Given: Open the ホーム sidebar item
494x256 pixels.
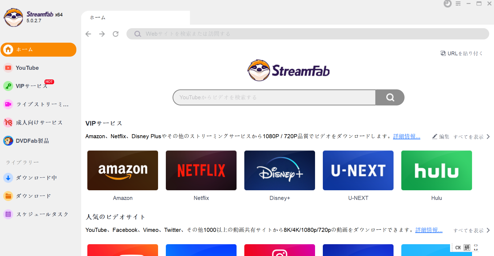Looking at the screenshot, I should click(x=39, y=50).
